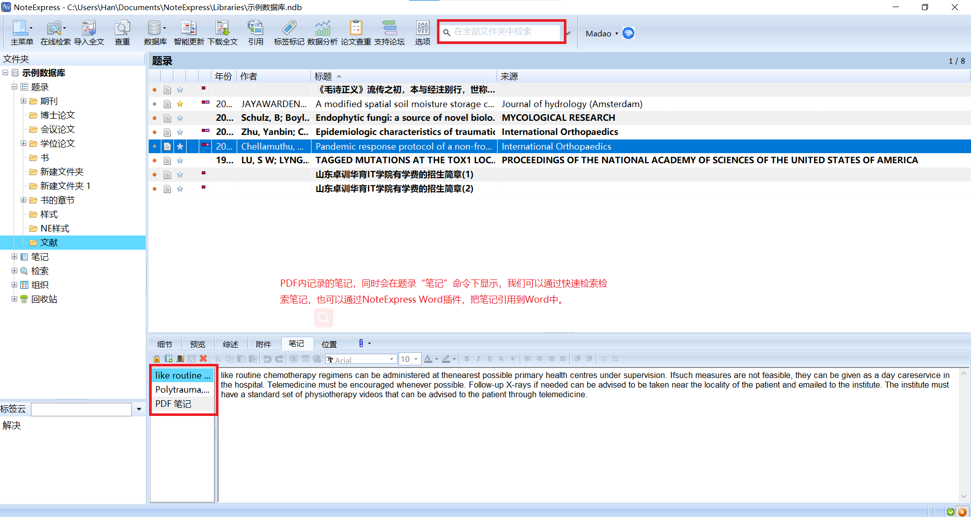Expand the 书的章节 folder
Viewport: 971px width, 517px height.
24,200
